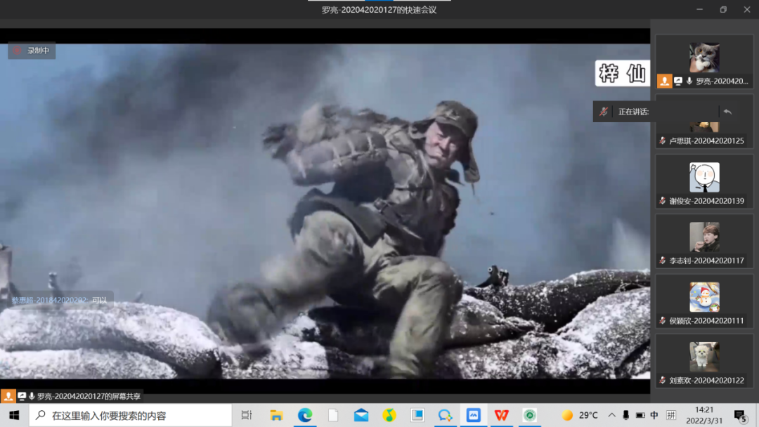Open the notification center with 5 alerts
Image resolution: width=759 pixels, height=427 pixels.
click(741, 416)
